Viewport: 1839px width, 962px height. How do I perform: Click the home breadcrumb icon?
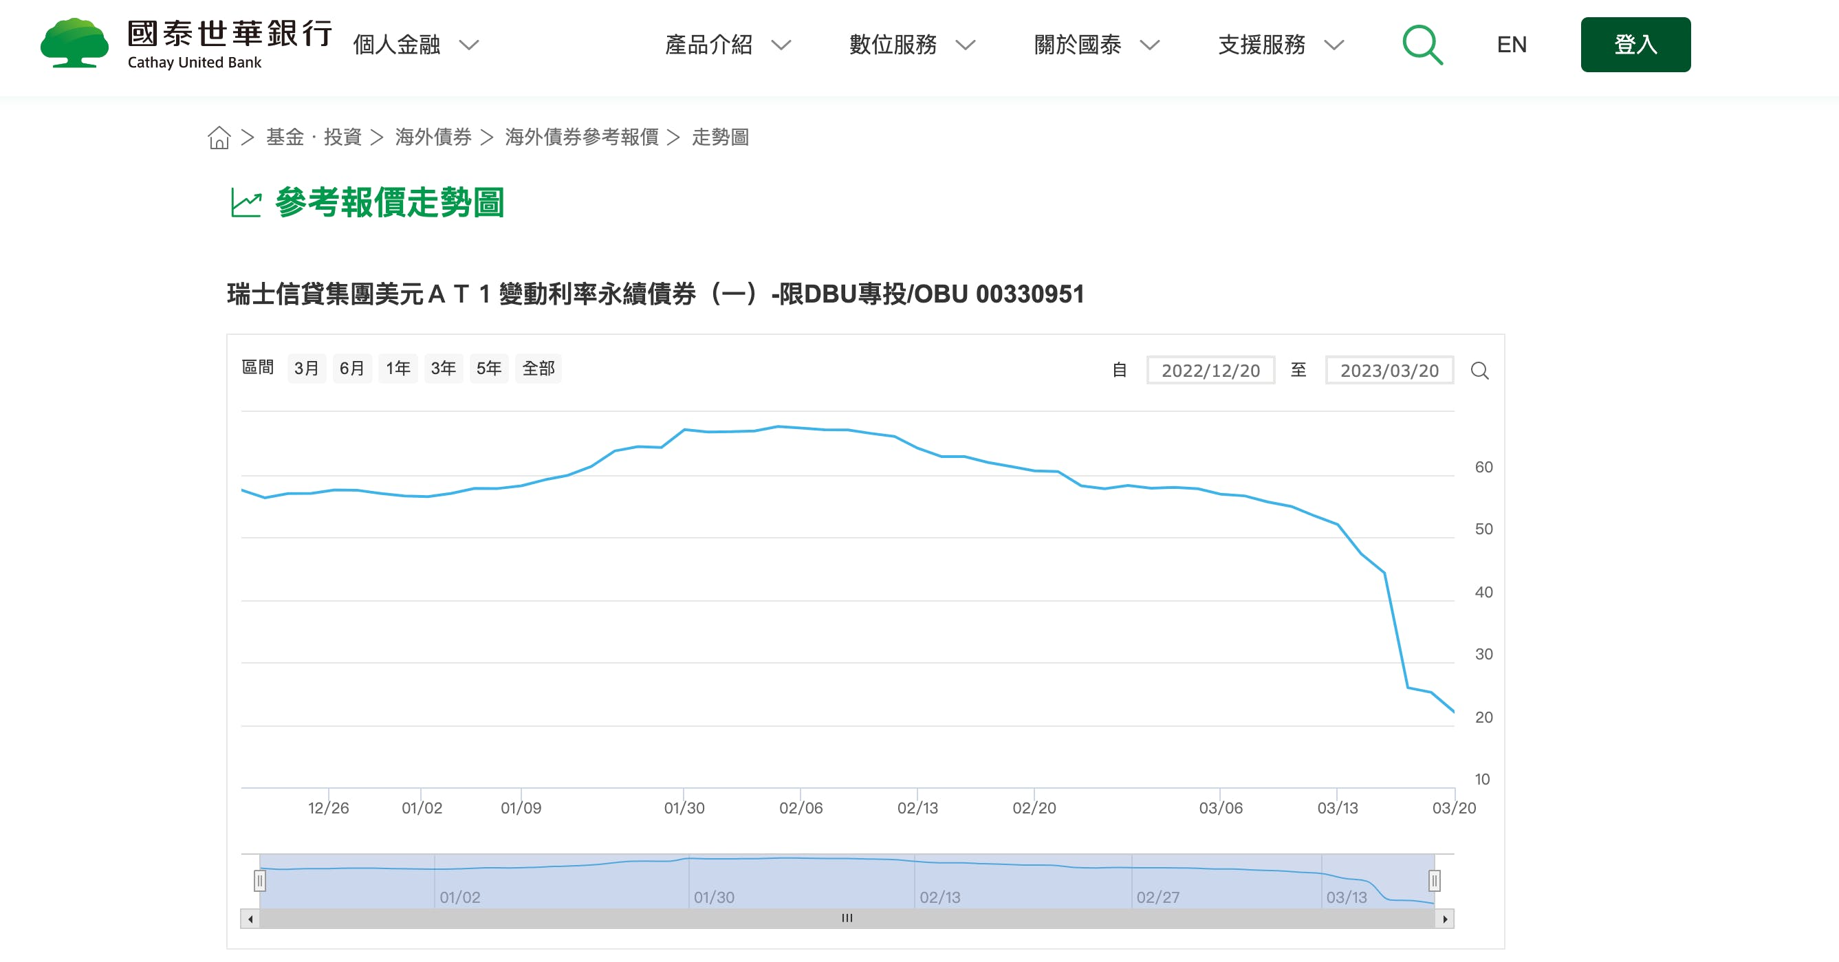point(219,137)
